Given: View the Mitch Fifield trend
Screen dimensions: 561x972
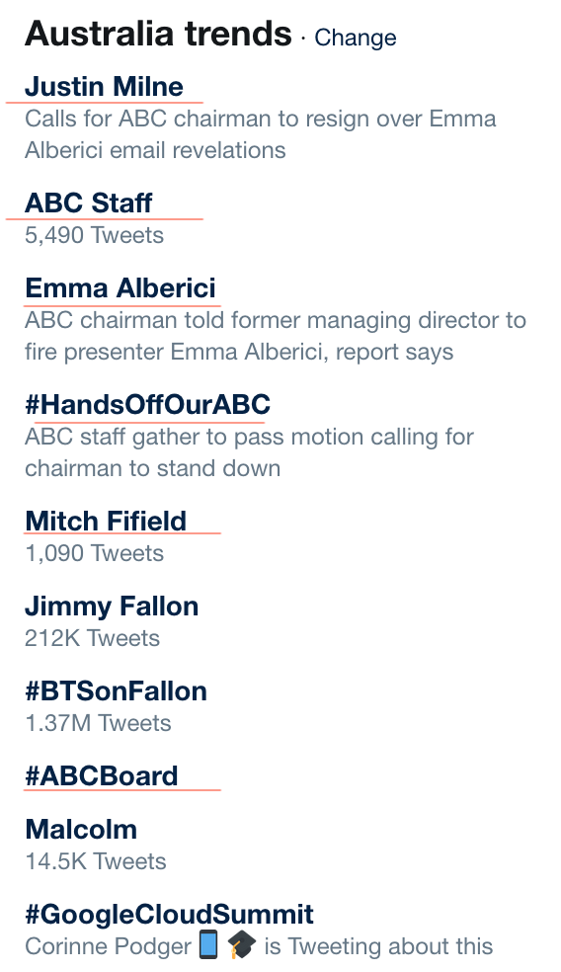Looking at the screenshot, I should (x=106, y=521).
